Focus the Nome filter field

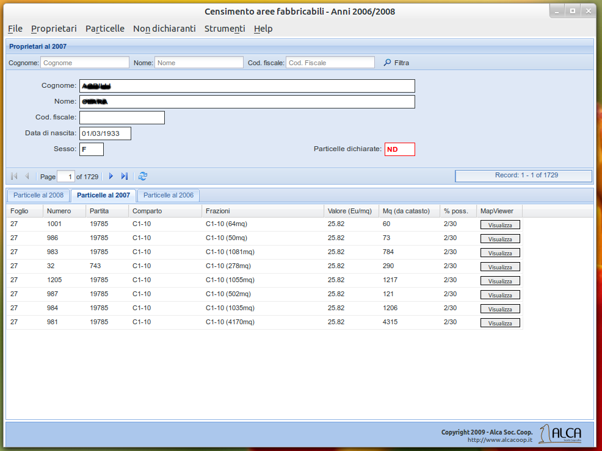click(199, 62)
